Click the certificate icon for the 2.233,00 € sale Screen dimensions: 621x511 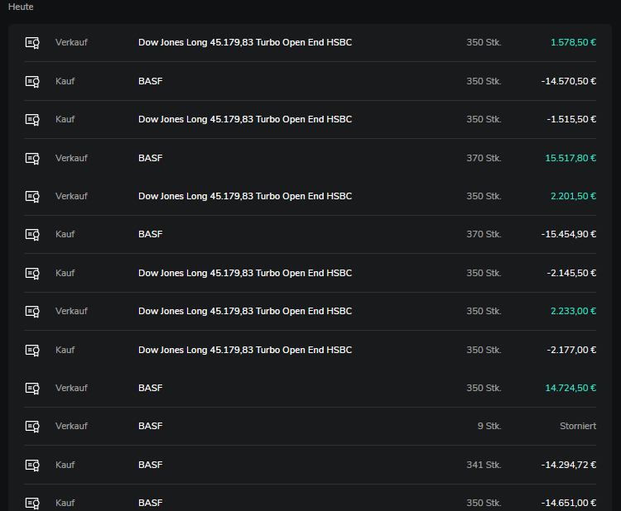(32, 311)
